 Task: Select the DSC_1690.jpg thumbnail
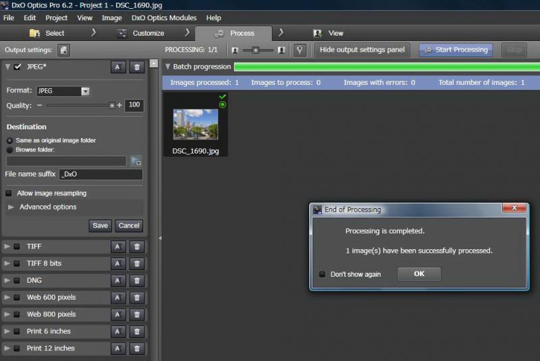[195, 125]
